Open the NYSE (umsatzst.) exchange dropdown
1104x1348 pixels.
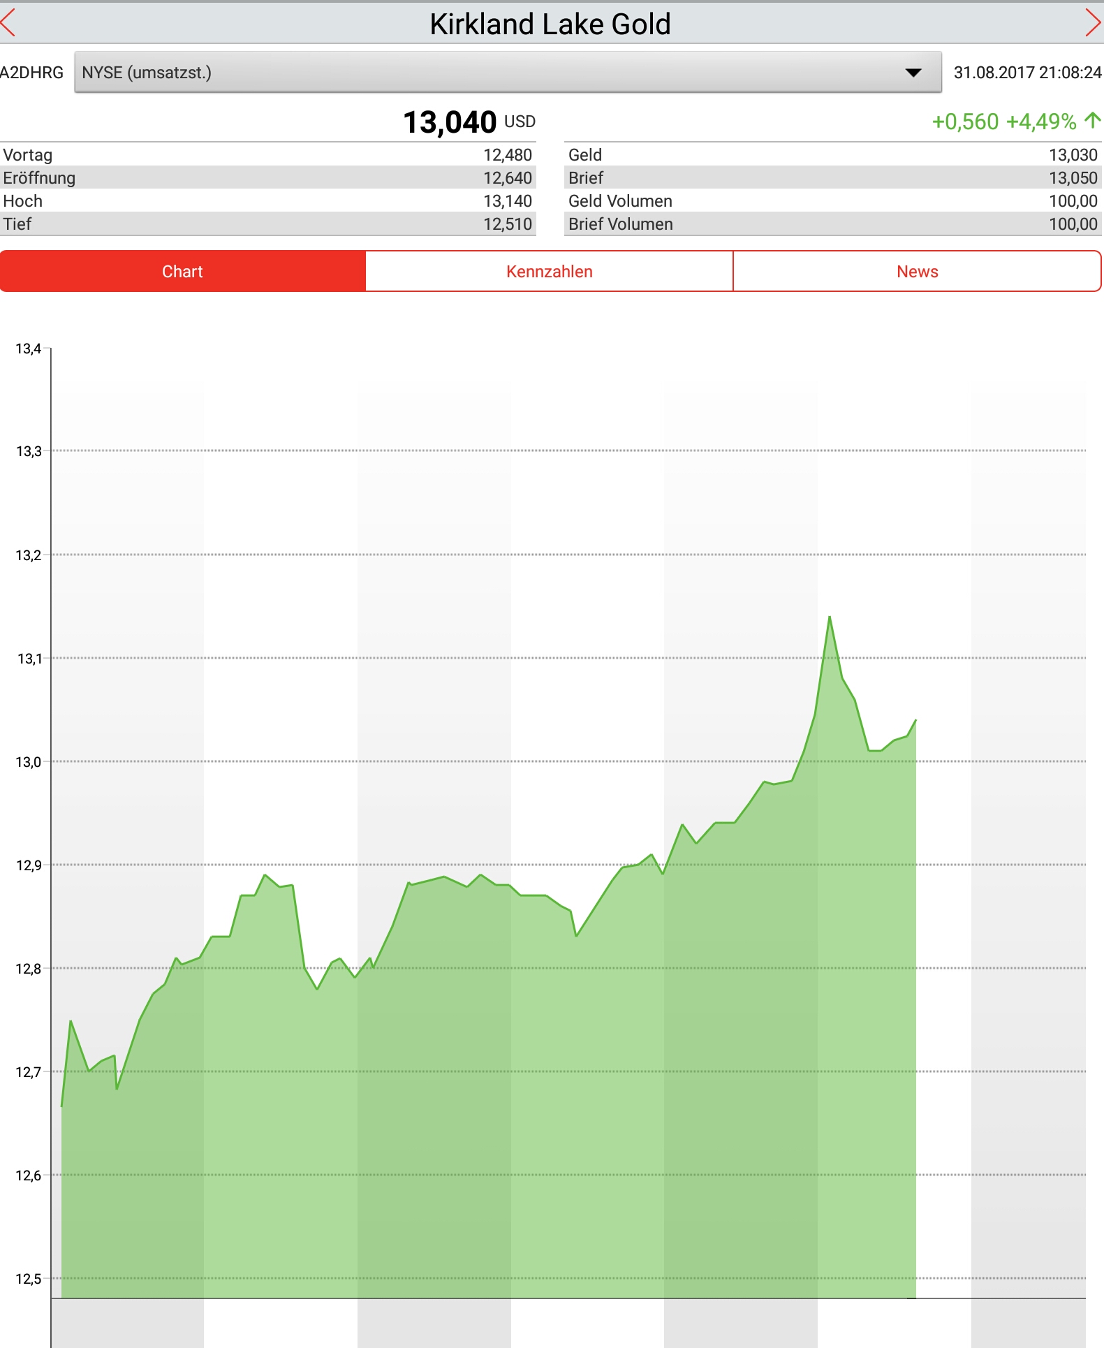[508, 72]
